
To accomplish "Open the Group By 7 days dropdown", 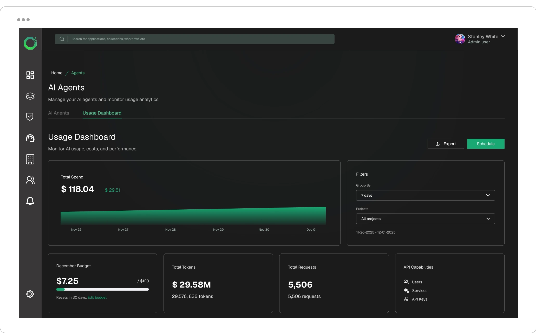I will (425, 195).
